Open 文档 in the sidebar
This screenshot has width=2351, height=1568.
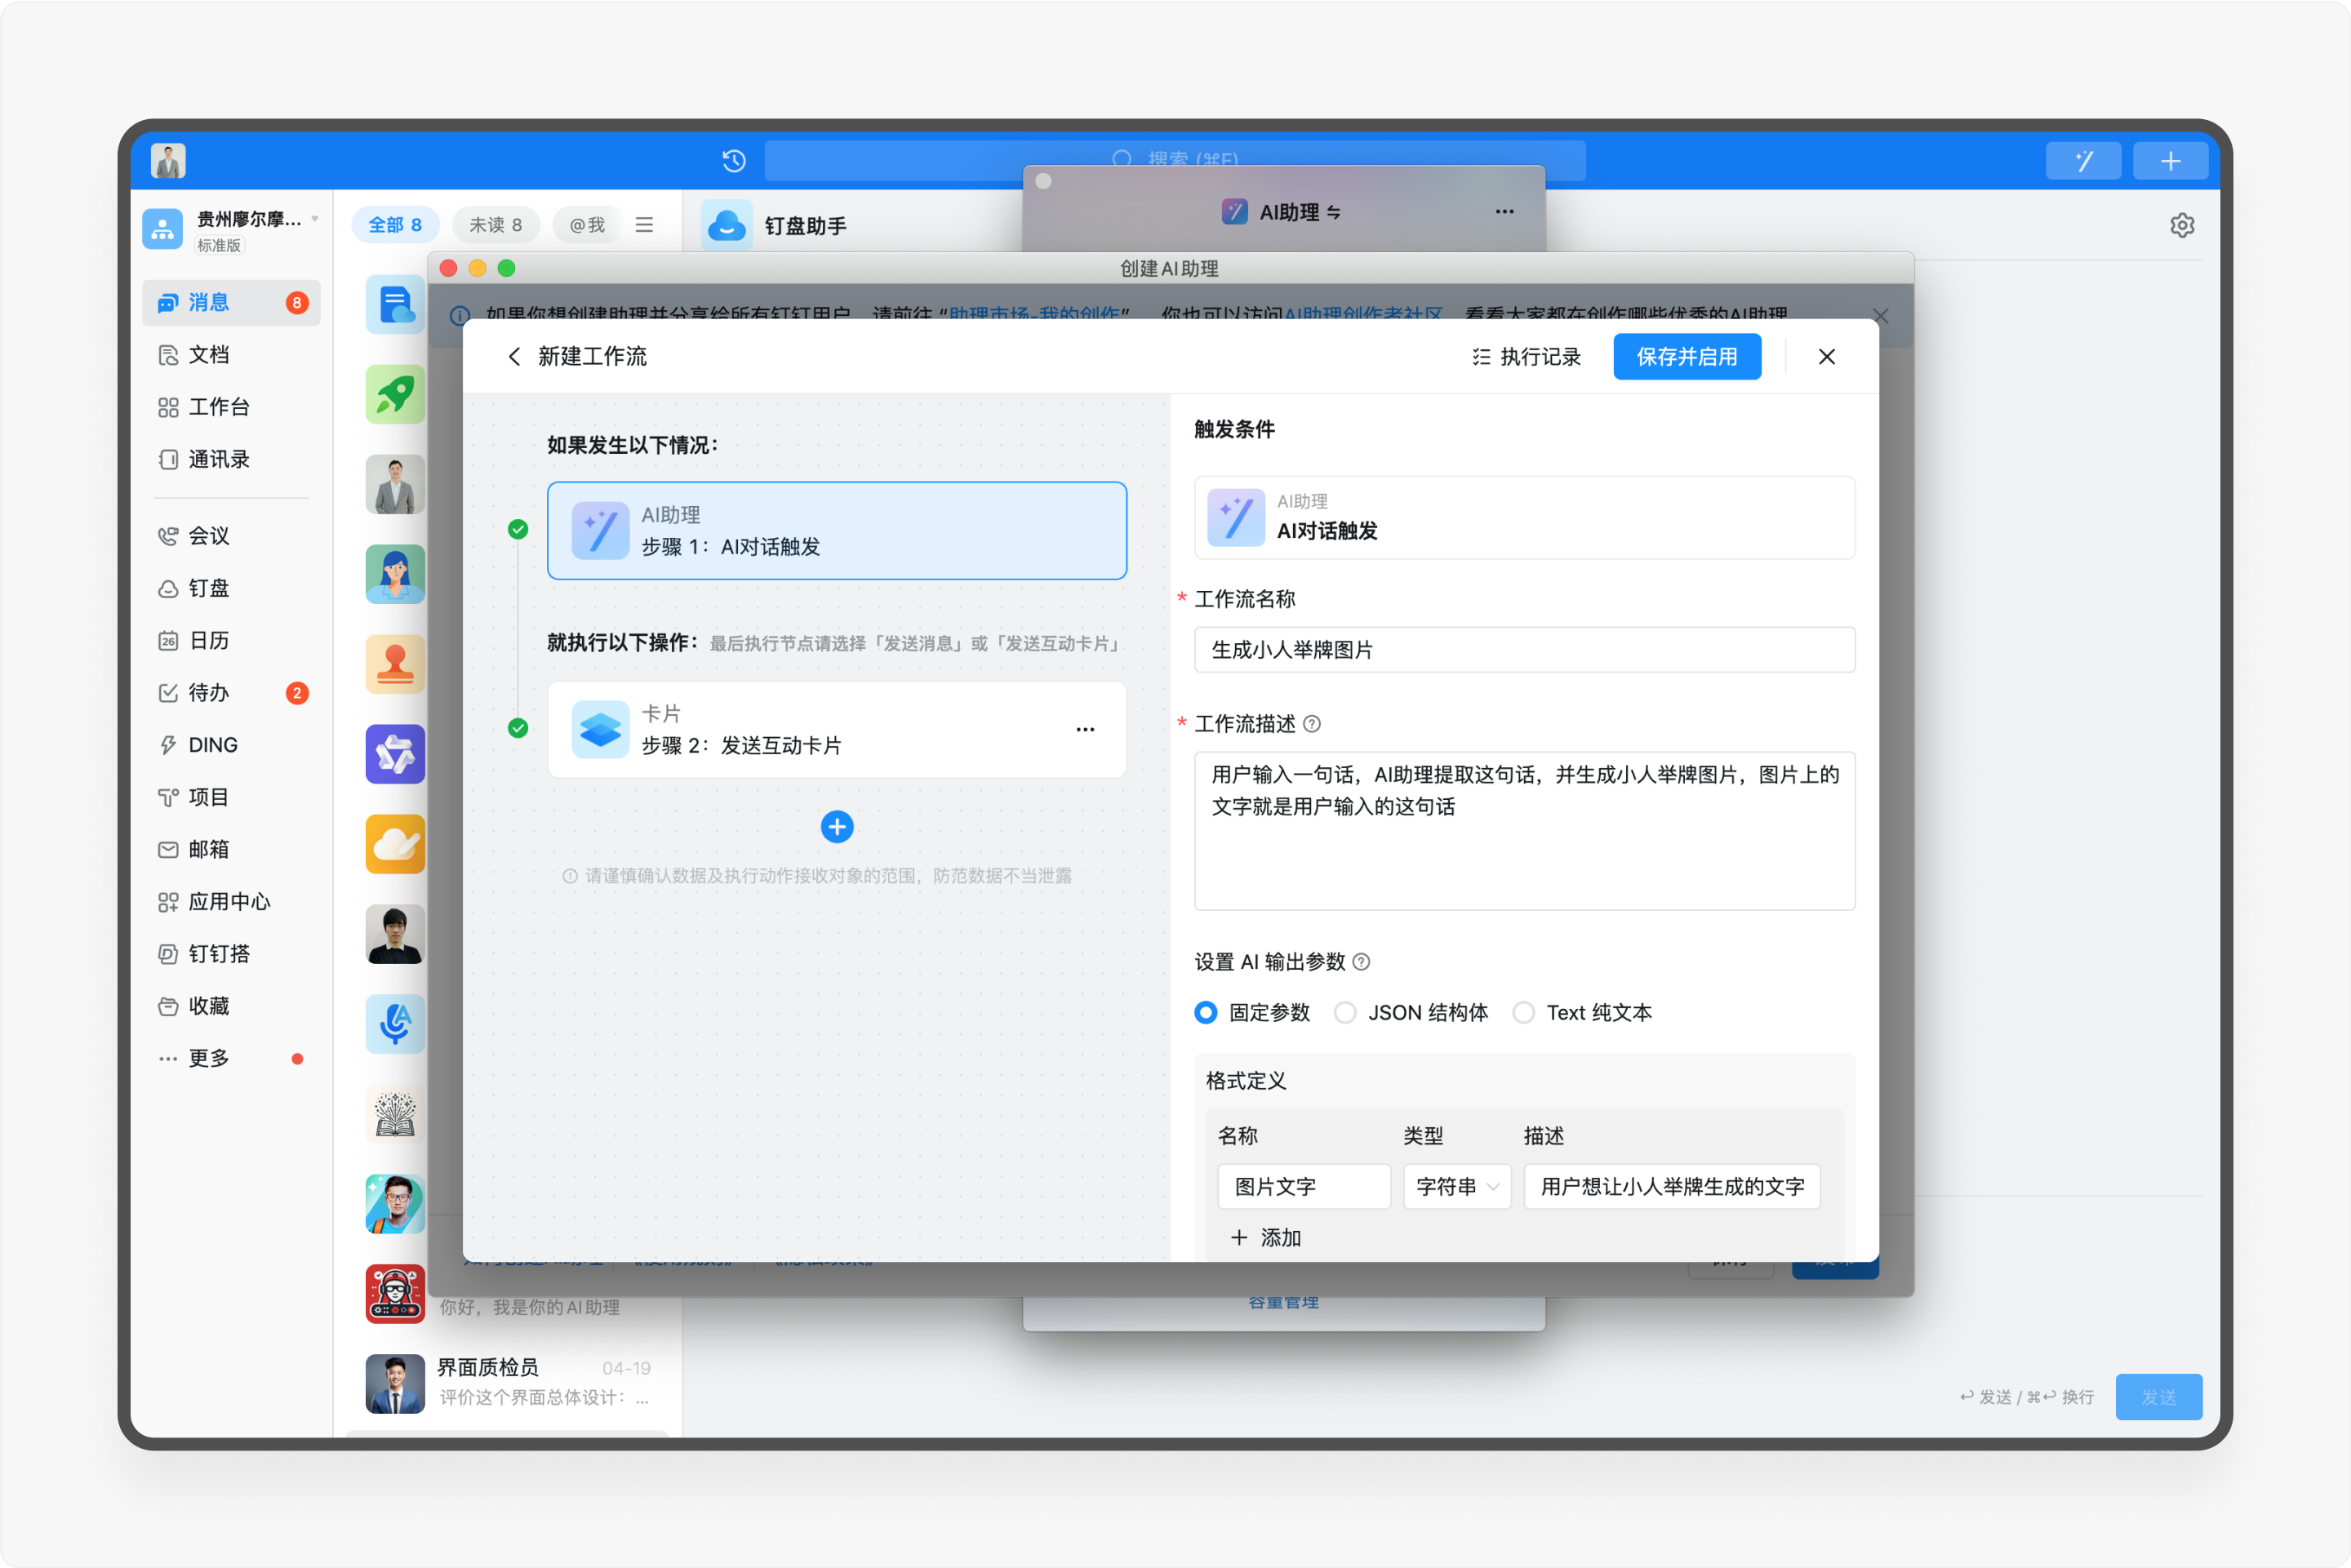230,354
